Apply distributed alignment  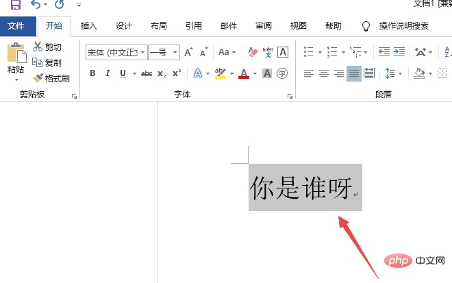pyautogui.click(x=369, y=73)
